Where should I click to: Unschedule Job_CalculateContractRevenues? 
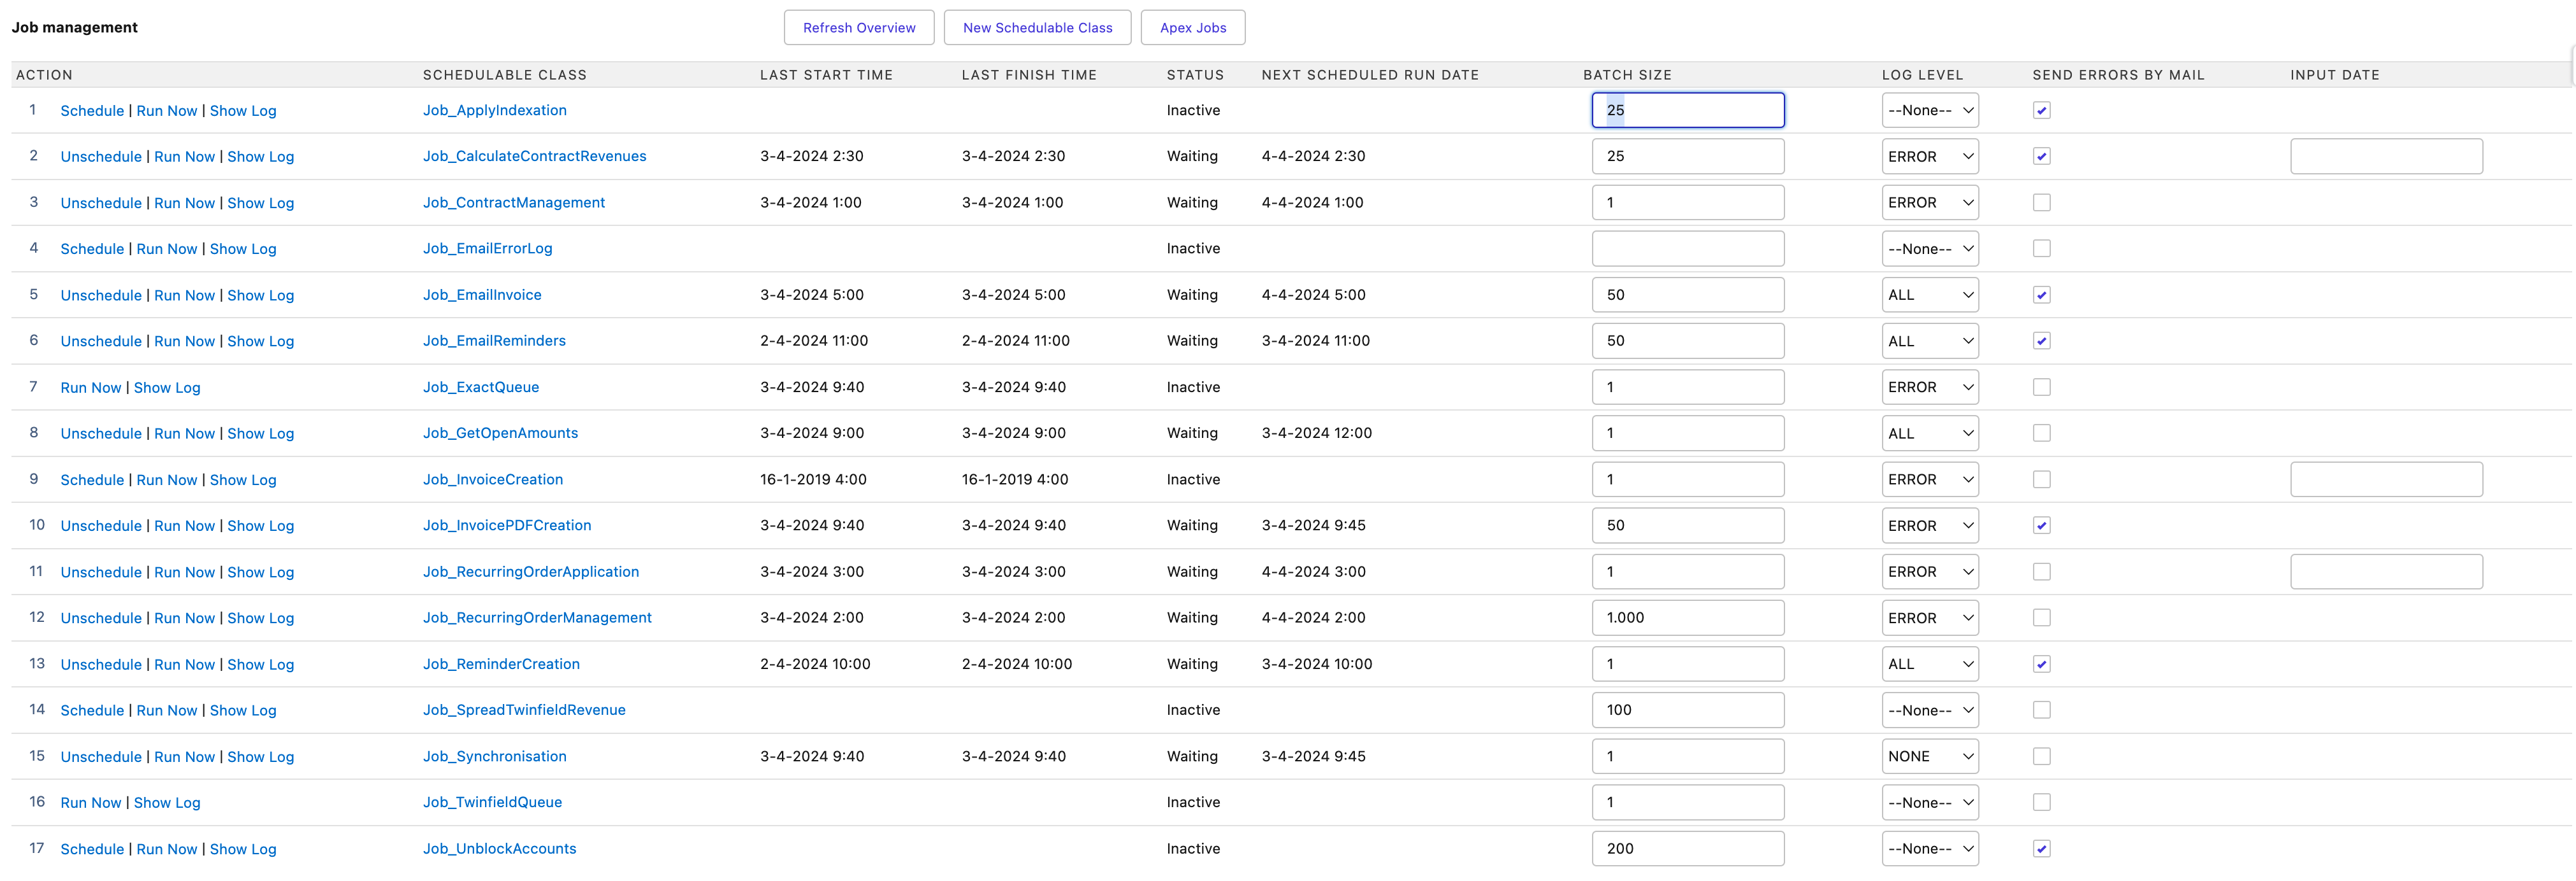[101, 157]
